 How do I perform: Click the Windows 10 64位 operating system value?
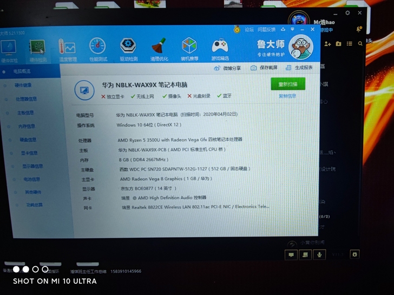click(149, 125)
